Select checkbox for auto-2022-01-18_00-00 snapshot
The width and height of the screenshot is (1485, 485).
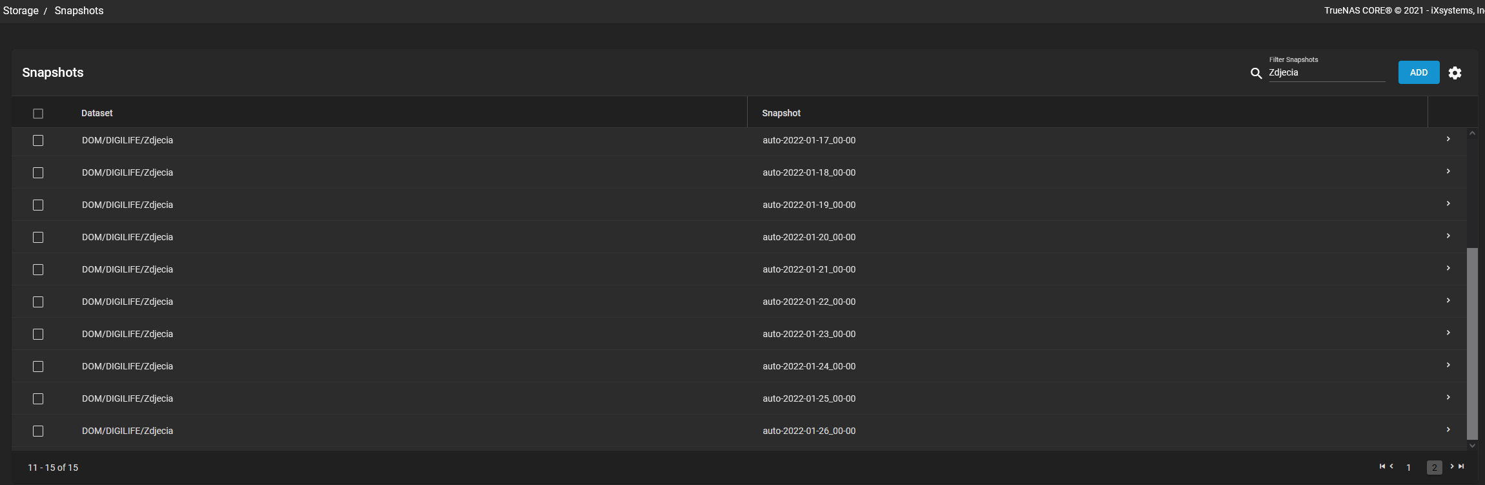tap(38, 173)
